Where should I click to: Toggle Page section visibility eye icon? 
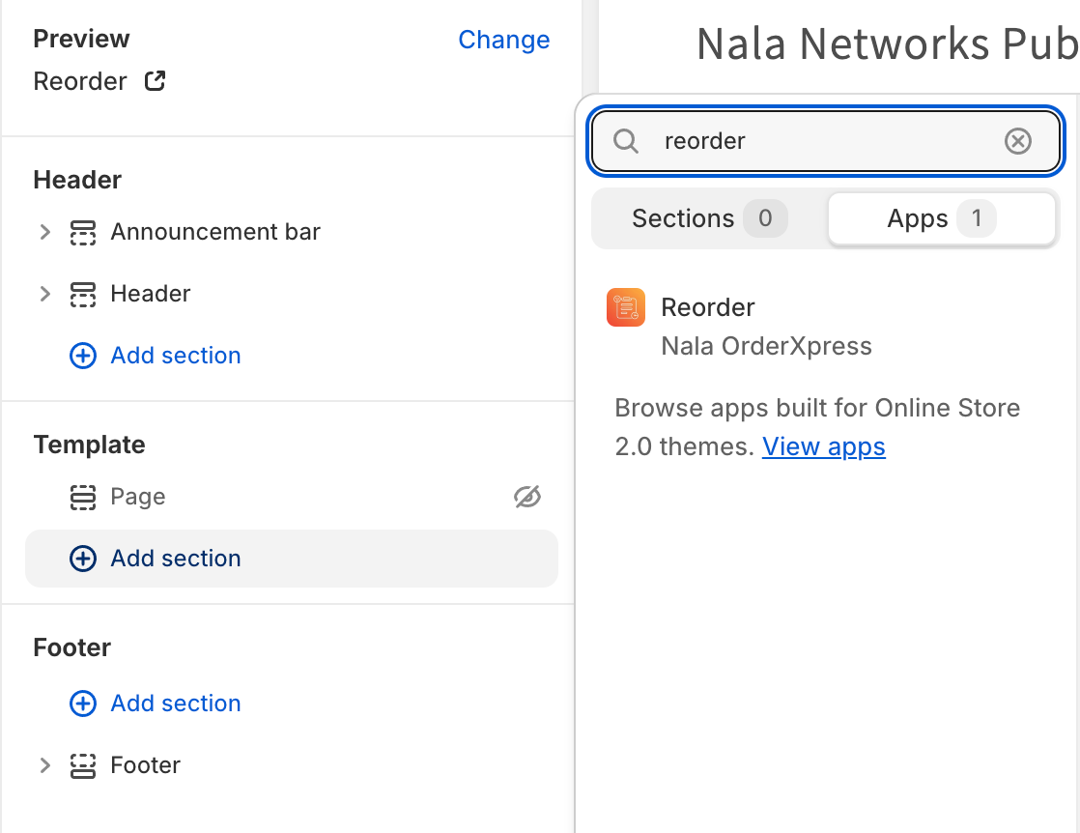coord(527,497)
